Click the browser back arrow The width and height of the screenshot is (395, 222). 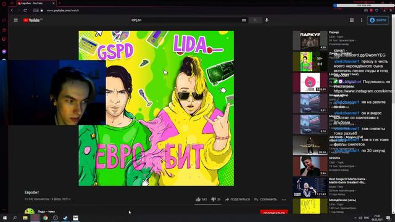pyautogui.click(x=12, y=10)
